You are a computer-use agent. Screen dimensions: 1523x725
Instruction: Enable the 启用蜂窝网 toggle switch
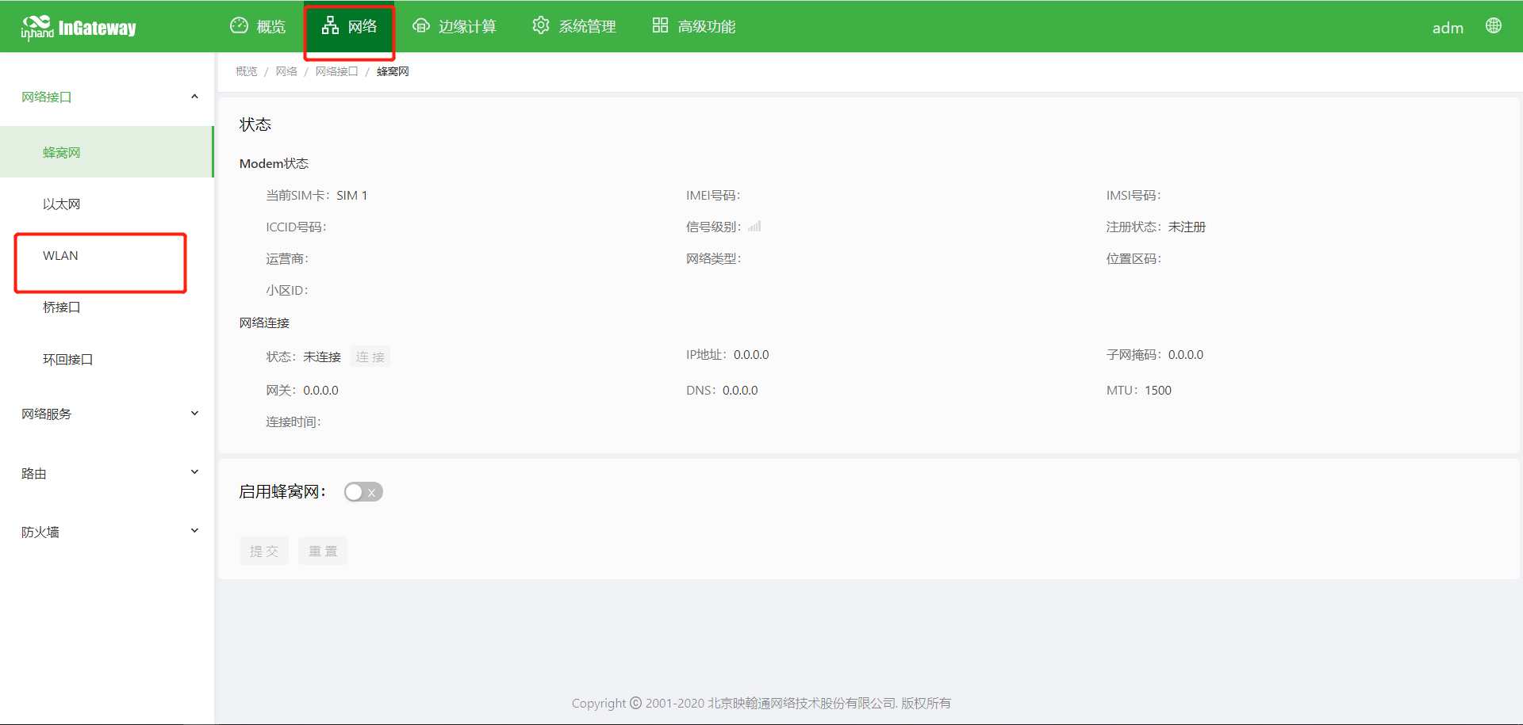pos(363,491)
